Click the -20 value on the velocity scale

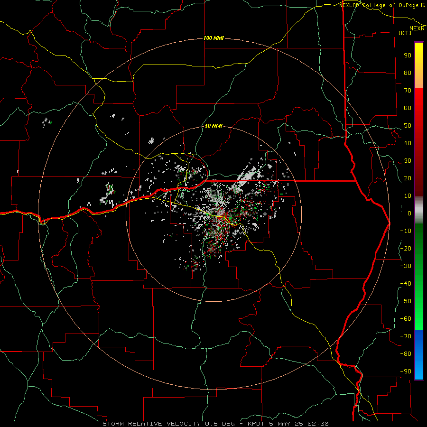[x=406, y=249]
